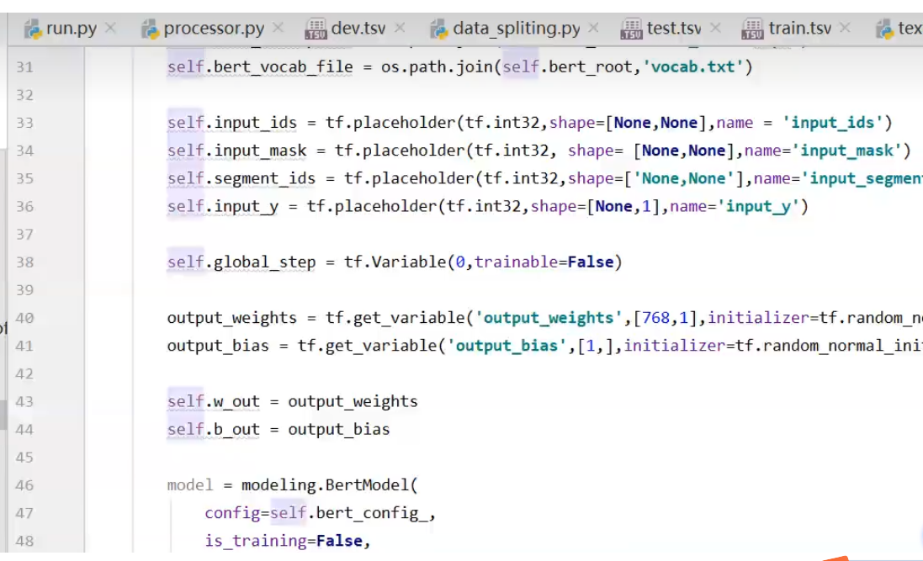The width and height of the screenshot is (923, 561).
Task: Click output_weights value on line 43
Action: point(353,401)
